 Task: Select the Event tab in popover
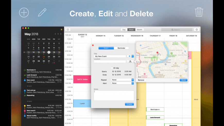106,48
